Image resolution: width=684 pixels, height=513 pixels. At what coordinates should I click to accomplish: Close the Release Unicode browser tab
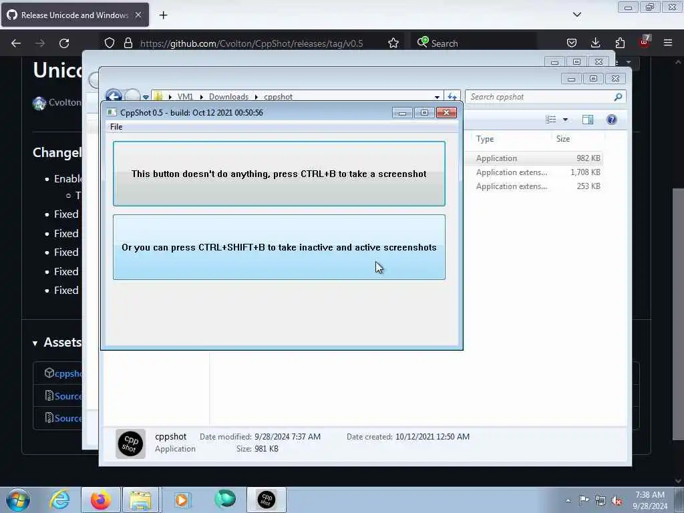(x=138, y=15)
